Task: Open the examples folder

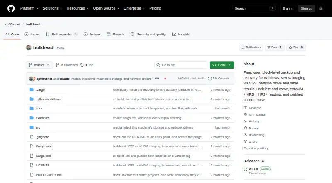Action: pyautogui.click(x=43, y=118)
